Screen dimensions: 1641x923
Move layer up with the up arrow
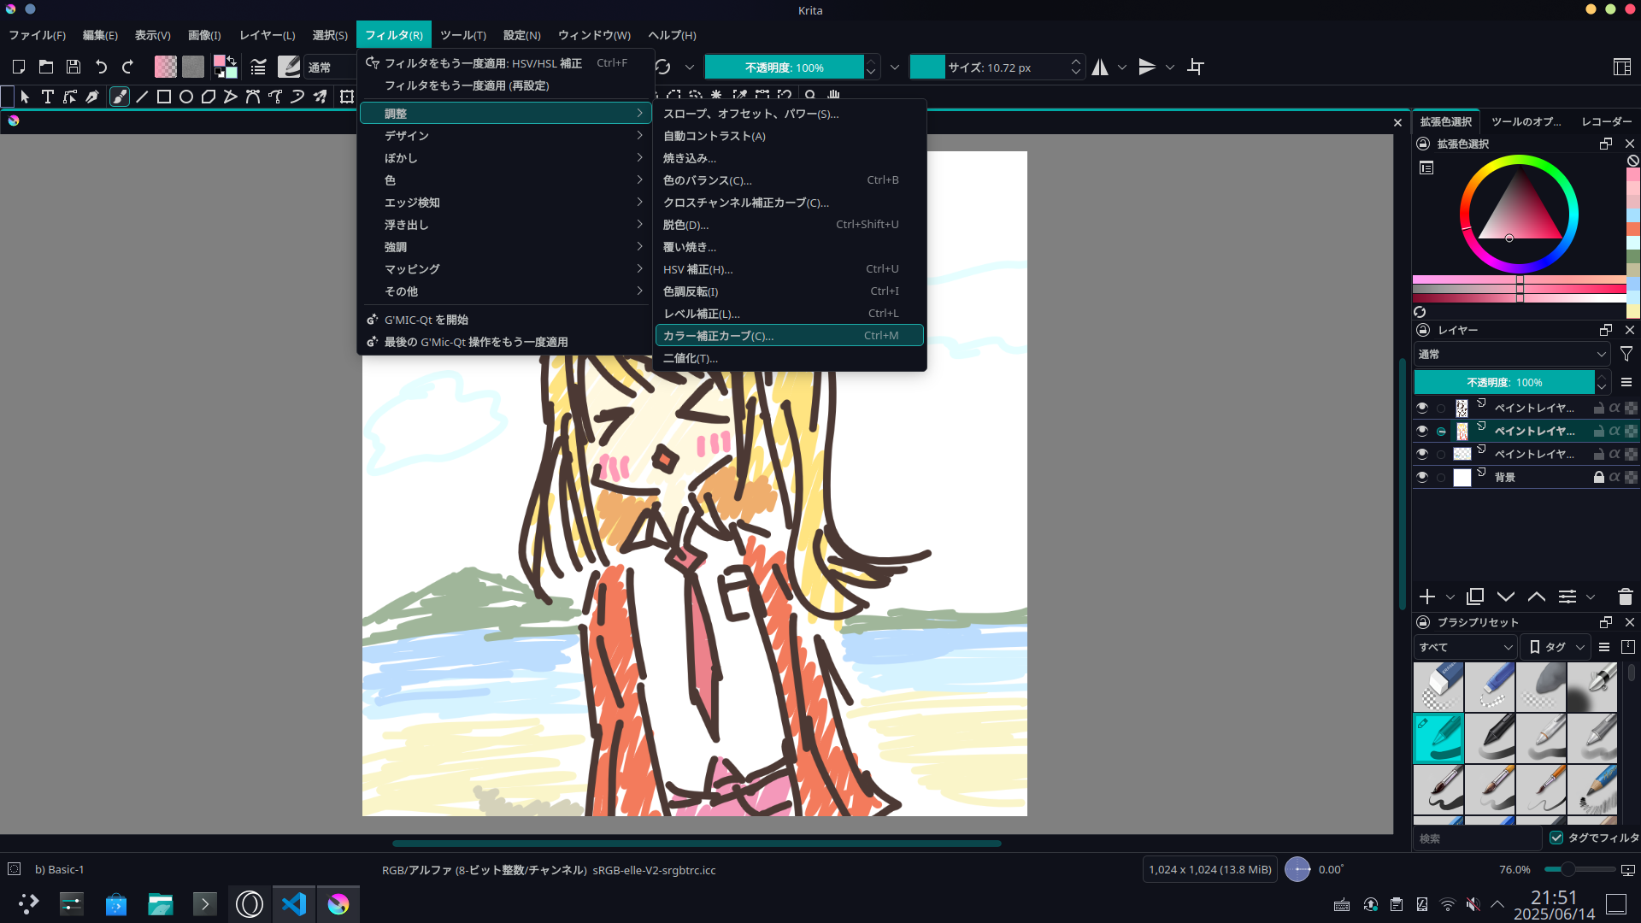coord(1537,597)
